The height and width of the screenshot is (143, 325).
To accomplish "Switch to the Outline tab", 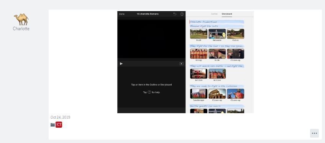I will point(214,14).
